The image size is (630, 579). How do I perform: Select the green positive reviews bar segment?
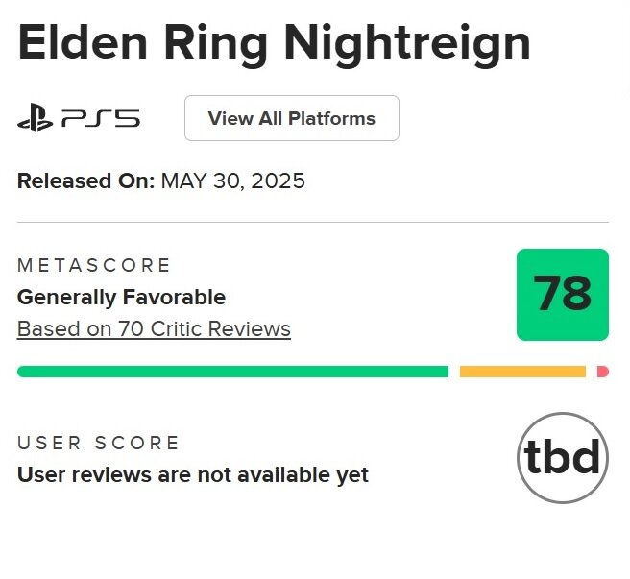tap(232, 372)
